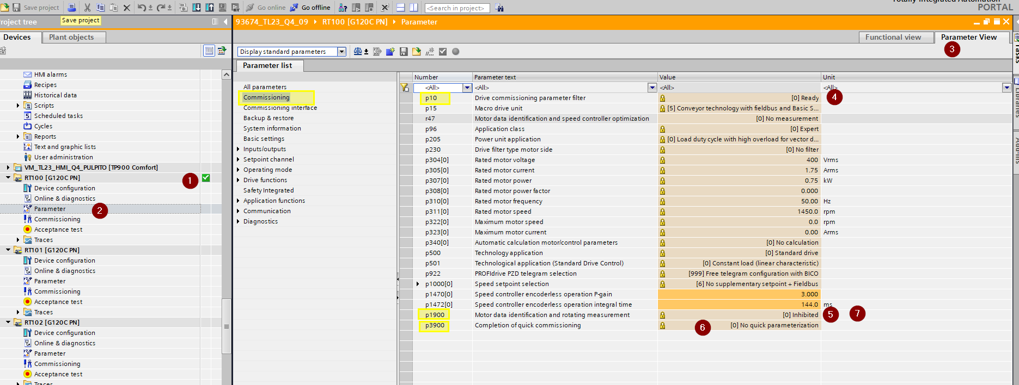
Task: Click the RT100 [G120C PN] breadcrumb in the title bar
Action: click(x=355, y=22)
